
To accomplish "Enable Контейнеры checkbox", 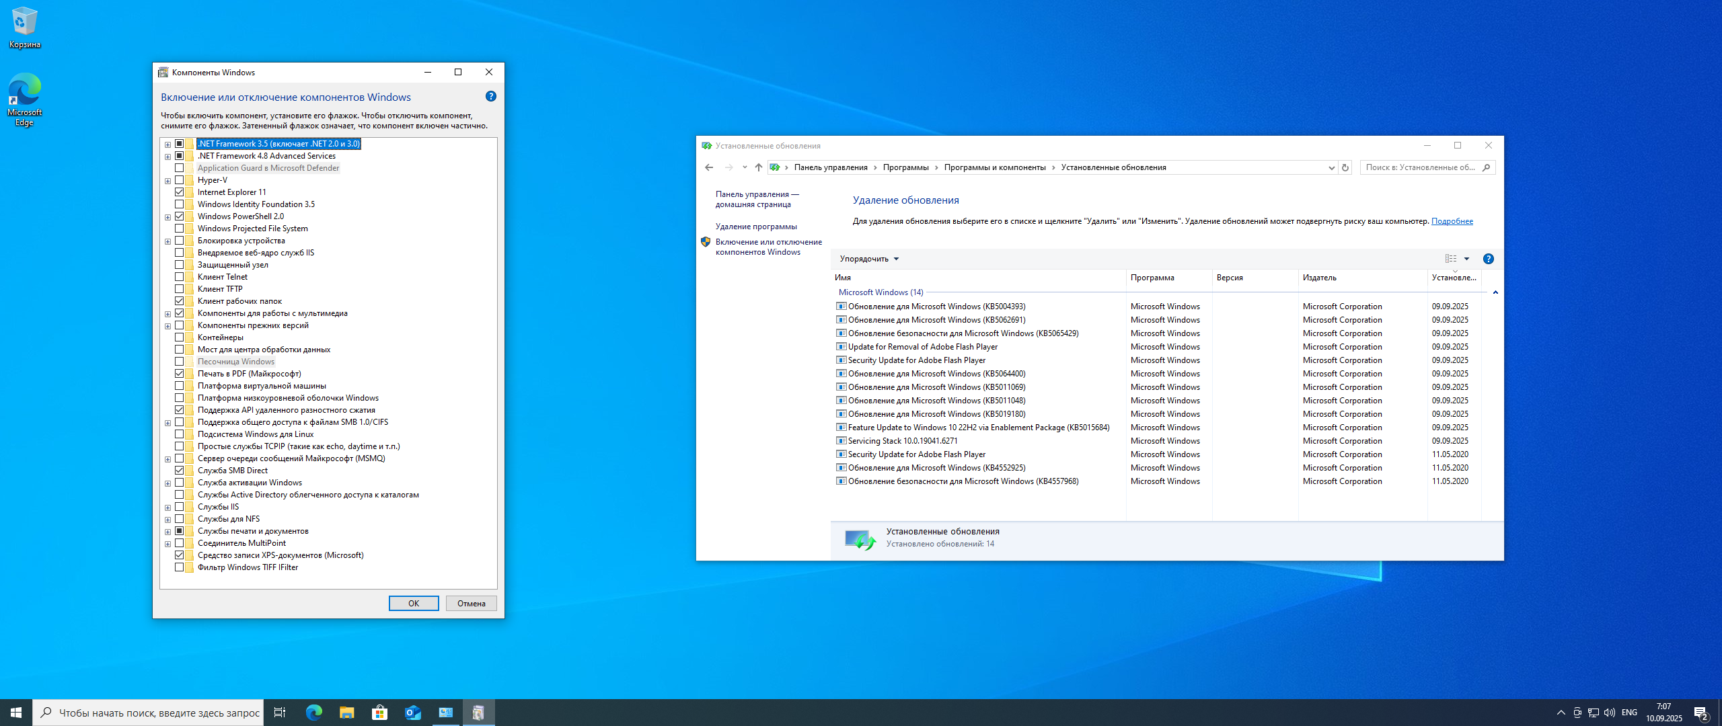I will click(180, 337).
